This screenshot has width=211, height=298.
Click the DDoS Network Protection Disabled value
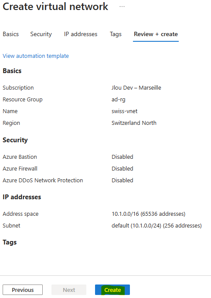pos(123,181)
